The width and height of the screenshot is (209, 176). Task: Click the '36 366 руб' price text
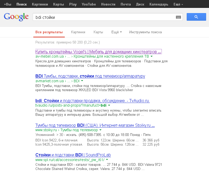coord(151,140)
